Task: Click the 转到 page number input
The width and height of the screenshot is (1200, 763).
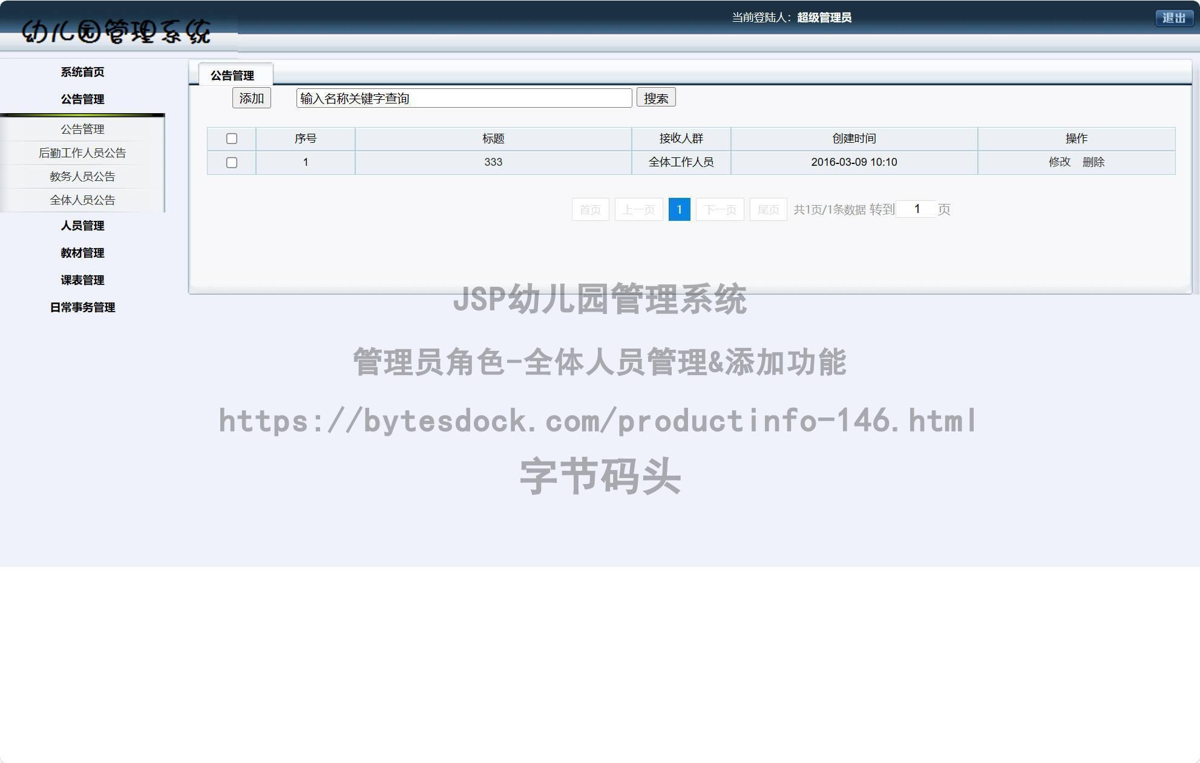Action: [917, 209]
